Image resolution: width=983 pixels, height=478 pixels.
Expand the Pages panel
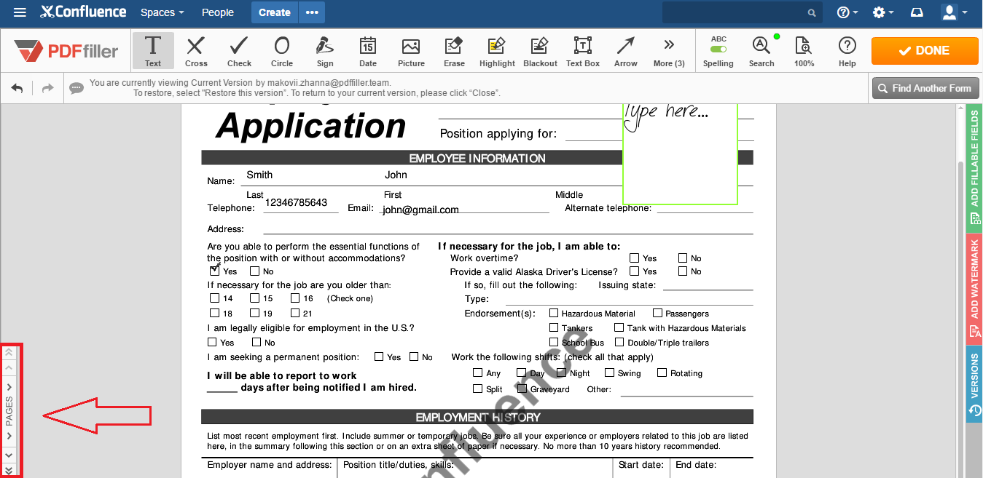click(x=9, y=411)
